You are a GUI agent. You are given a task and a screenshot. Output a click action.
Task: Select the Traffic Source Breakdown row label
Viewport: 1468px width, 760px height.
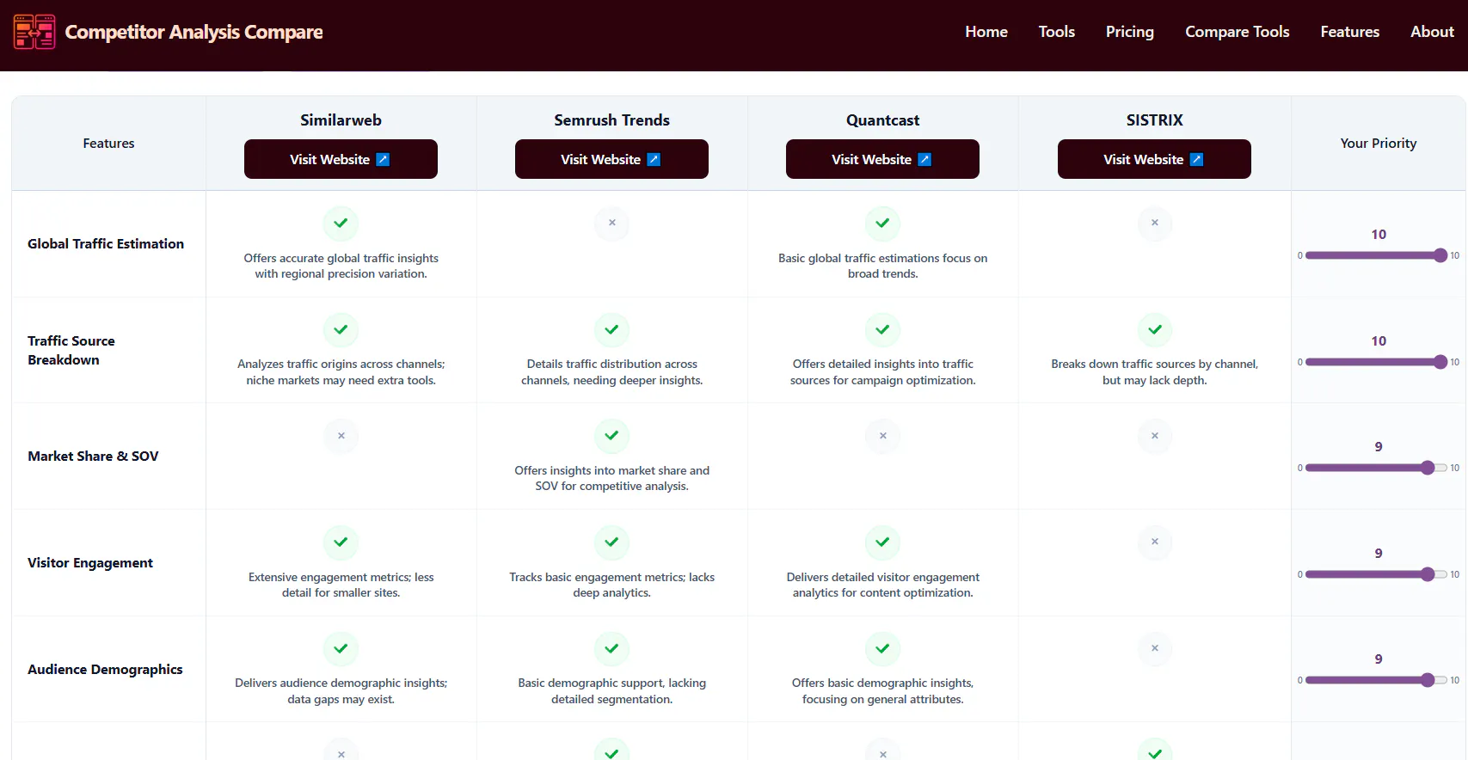(71, 351)
